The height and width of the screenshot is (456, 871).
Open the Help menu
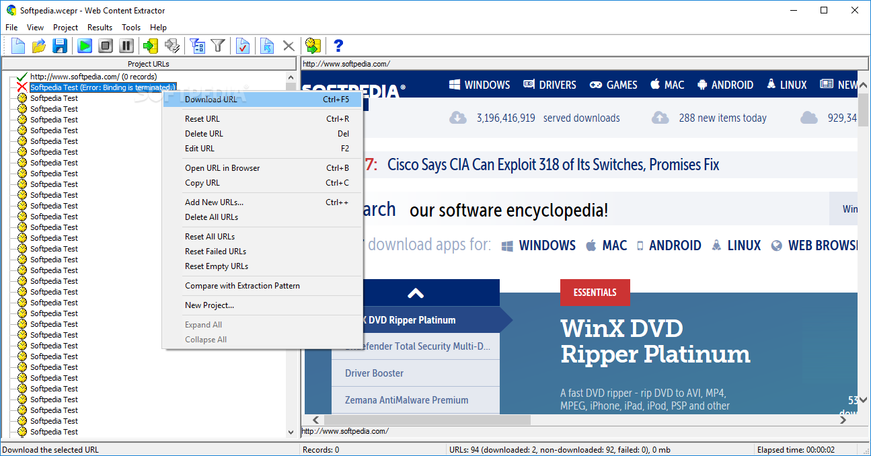pyautogui.click(x=159, y=28)
